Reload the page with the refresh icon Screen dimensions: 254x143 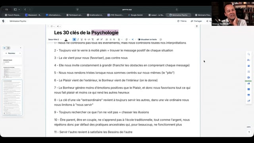pos(177,10)
